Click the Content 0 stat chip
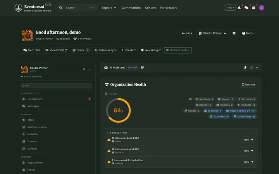This screenshot has width=279, height=174. click(203, 105)
